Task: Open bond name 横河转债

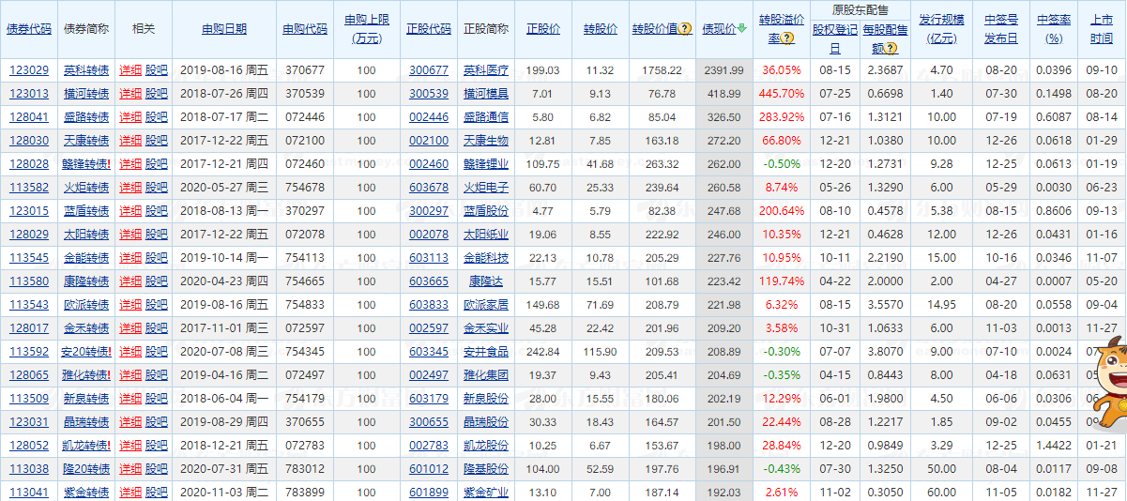Action: click(x=85, y=94)
